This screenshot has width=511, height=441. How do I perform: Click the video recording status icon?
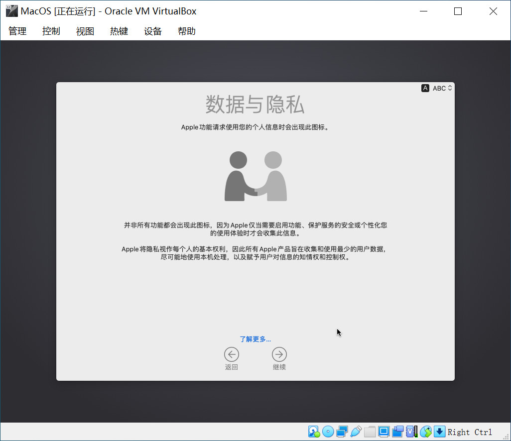pos(397,432)
